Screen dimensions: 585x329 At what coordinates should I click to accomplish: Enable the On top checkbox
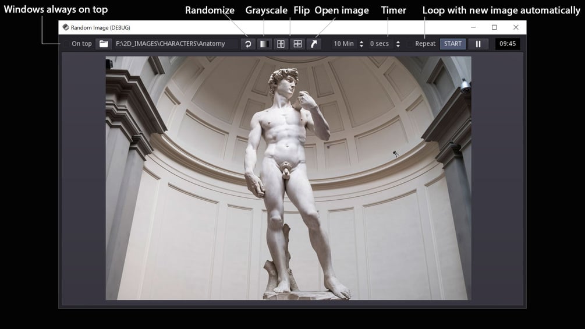coord(66,44)
